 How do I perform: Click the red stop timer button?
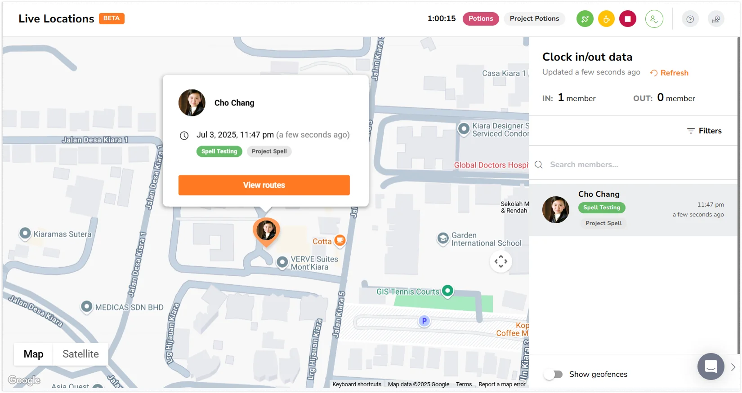point(628,19)
